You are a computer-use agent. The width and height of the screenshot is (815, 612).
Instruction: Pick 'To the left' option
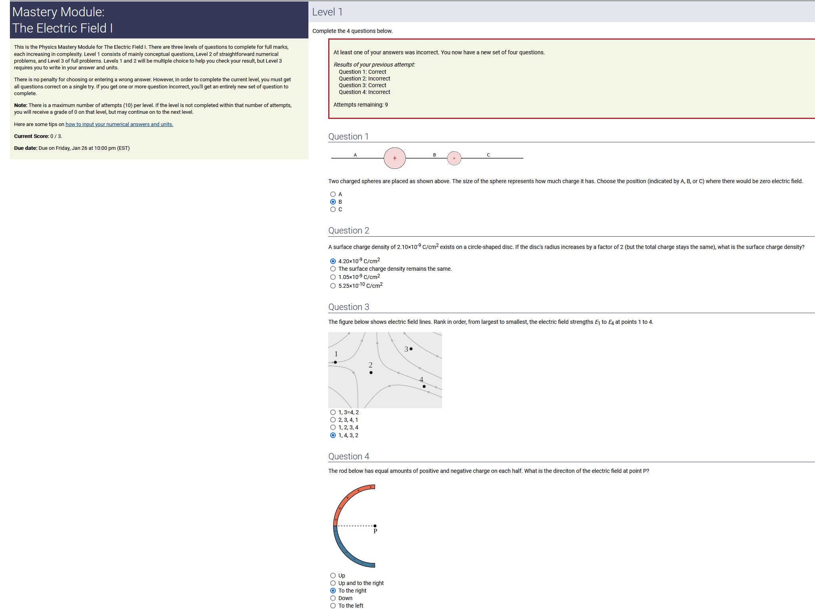(x=333, y=606)
